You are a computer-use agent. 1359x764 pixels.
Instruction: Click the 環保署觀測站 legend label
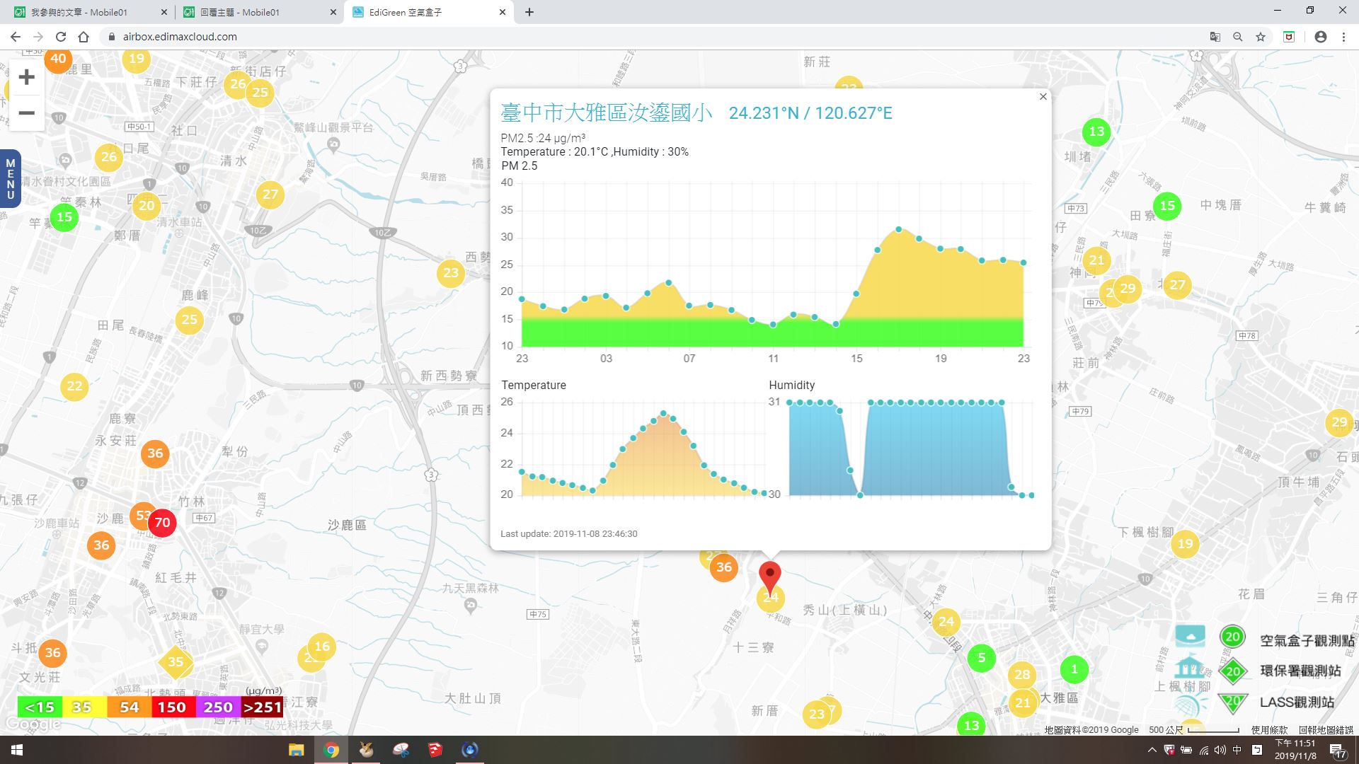(x=1300, y=671)
